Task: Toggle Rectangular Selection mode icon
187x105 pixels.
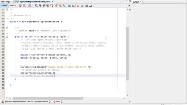Action: tap(52, 6)
